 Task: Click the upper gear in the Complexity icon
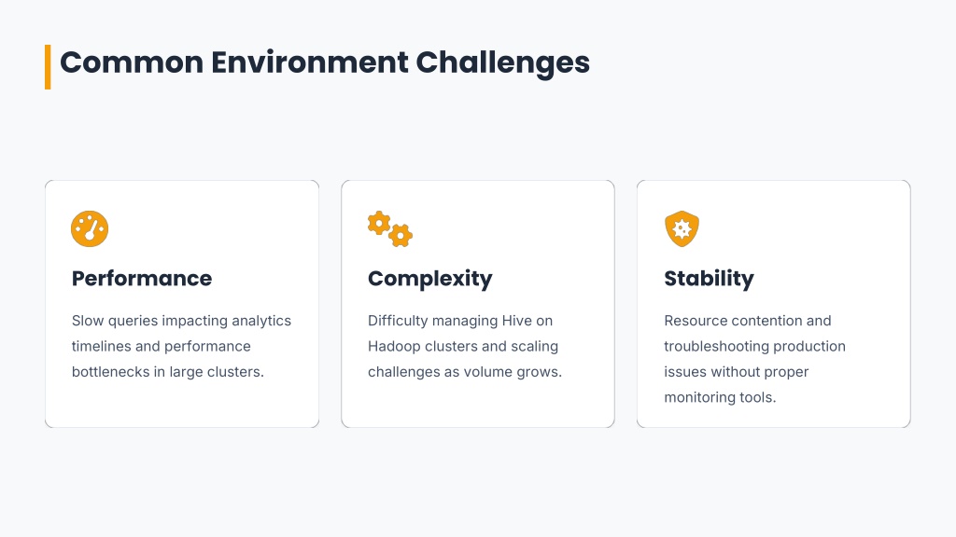[x=379, y=223]
